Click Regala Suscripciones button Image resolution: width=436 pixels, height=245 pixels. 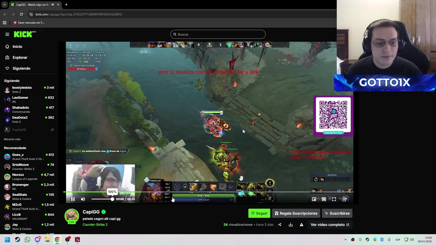coord(296,213)
